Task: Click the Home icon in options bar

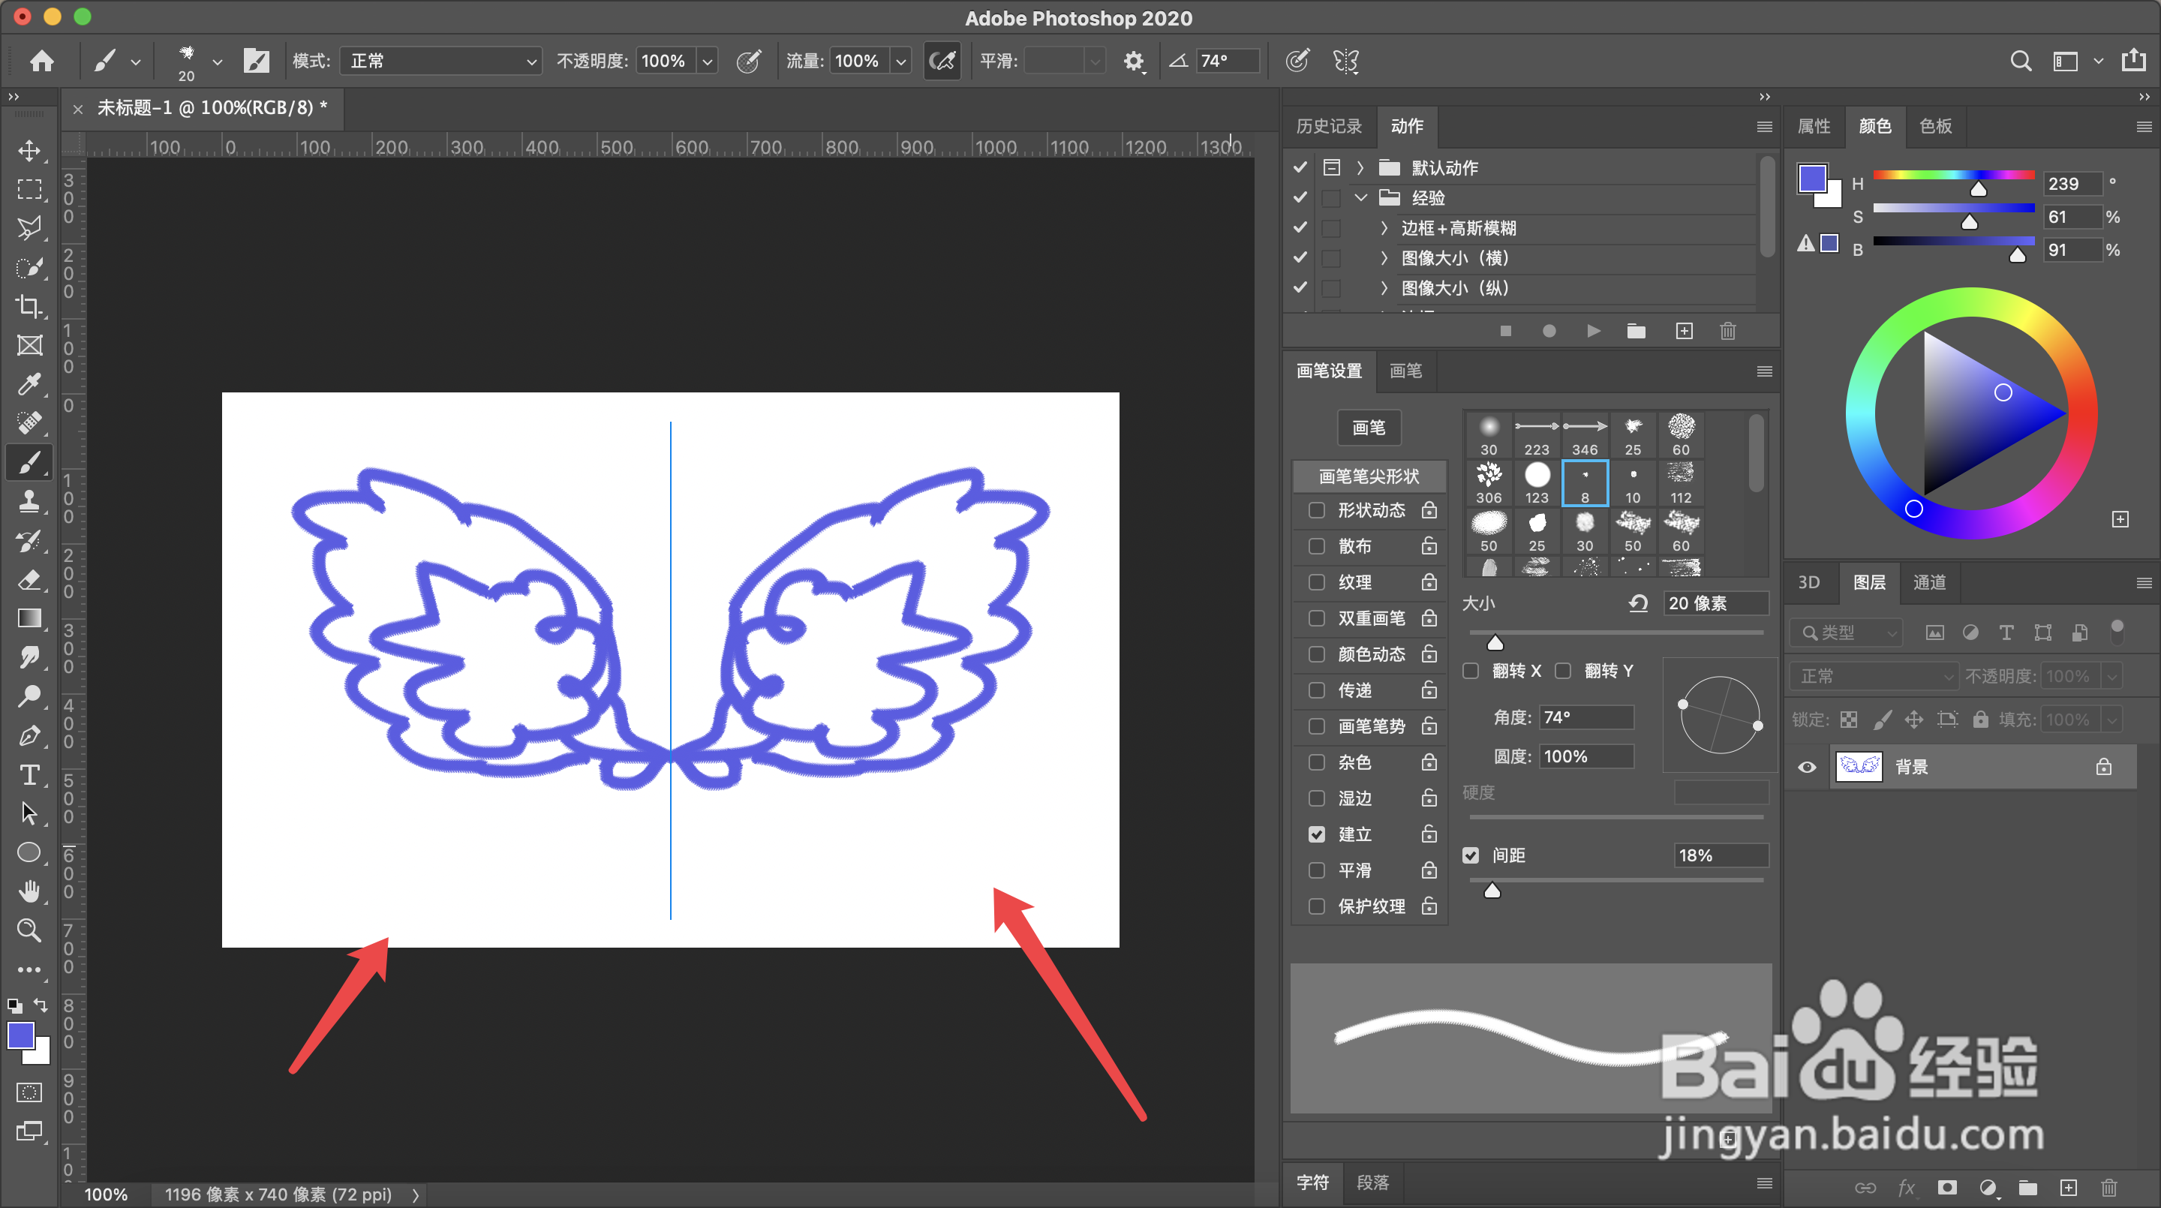Action: [42, 60]
